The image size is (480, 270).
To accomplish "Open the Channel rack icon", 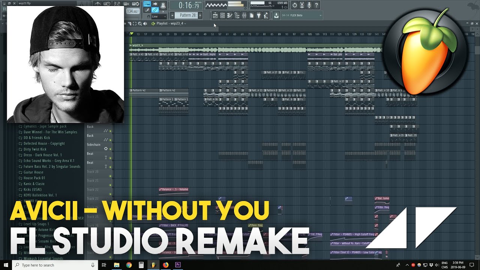I will pos(222,15).
